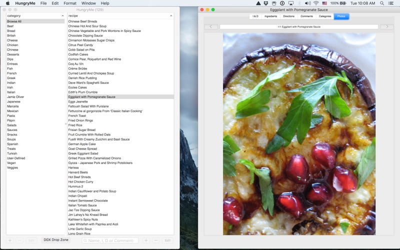Screen dimensions: 400x250
Task: Toggle category column sort arrow
Action: [62, 16]
